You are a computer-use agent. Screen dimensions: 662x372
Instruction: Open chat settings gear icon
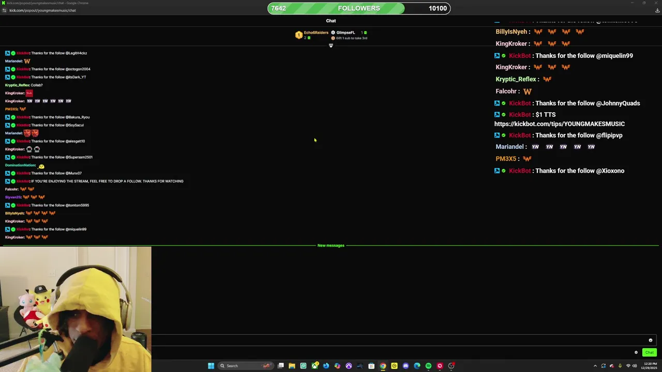coord(636,352)
